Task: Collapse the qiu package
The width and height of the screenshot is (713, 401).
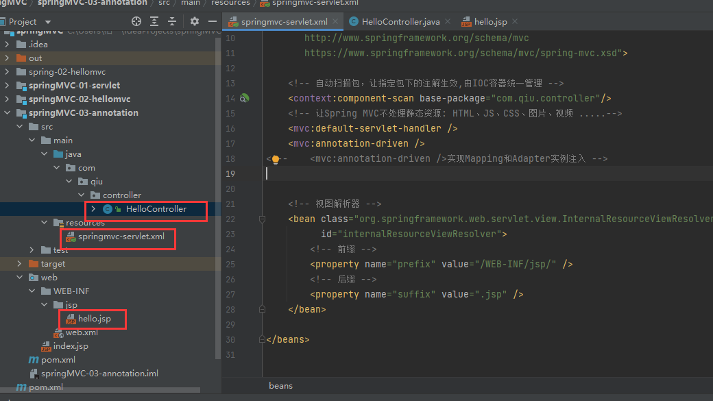Action: point(69,181)
